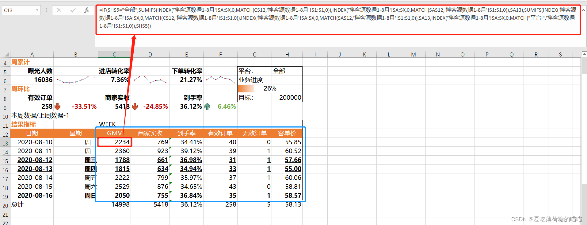Click the formula bar options dots handle
Screen dimensions: 587x225
click(46, 10)
